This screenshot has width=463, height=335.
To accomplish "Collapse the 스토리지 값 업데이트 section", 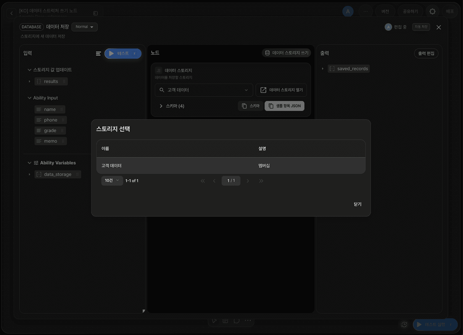I will (29, 70).
